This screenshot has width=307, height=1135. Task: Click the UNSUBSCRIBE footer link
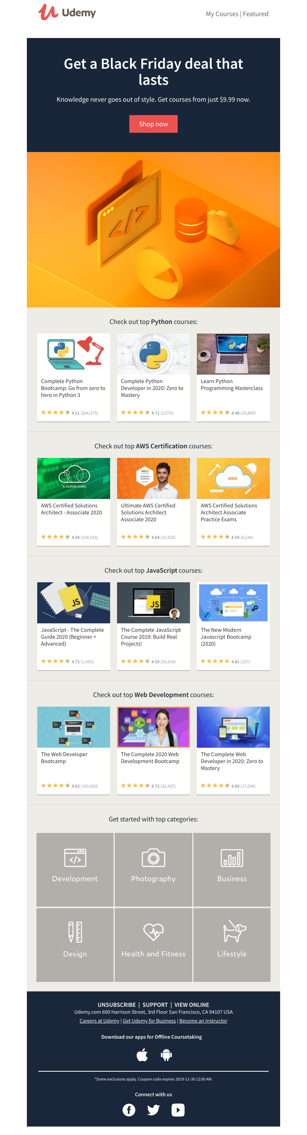(117, 1004)
